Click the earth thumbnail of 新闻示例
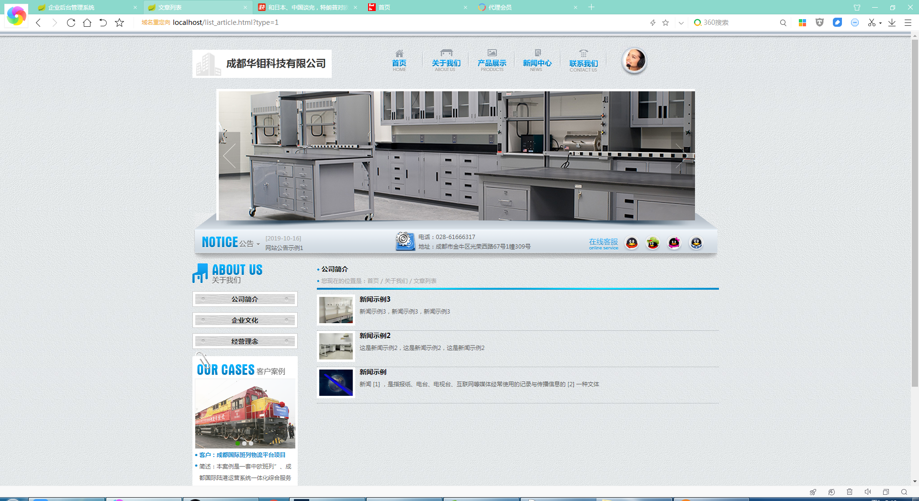Screen dimensions: 919x501 pyautogui.click(x=336, y=382)
